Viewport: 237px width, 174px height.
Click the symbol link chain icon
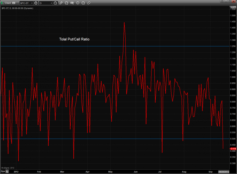pyautogui.click(x=88, y=3)
